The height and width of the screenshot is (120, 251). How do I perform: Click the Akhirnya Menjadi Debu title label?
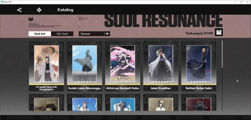click(x=123, y=88)
